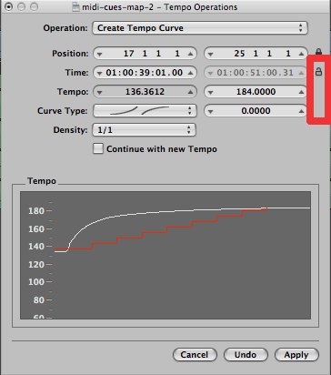Toggle the end Time lock icon
This screenshot has width=331, height=375.
pyautogui.click(x=318, y=72)
